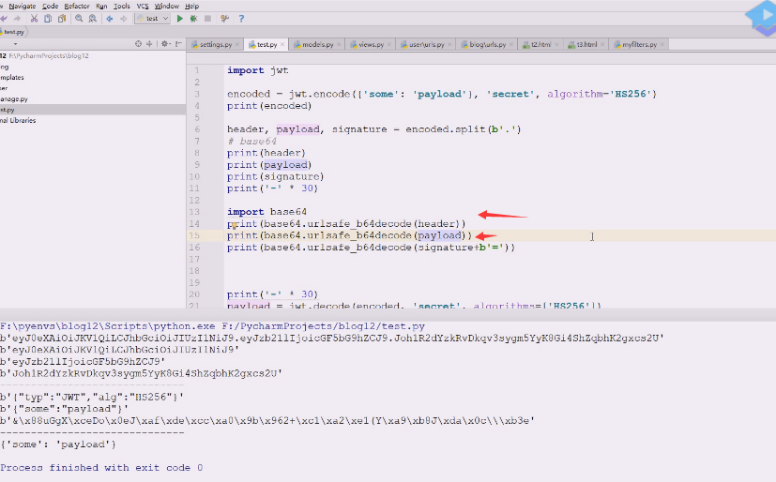Open the 'test' run configuration dropdown

[x=153, y=19]
